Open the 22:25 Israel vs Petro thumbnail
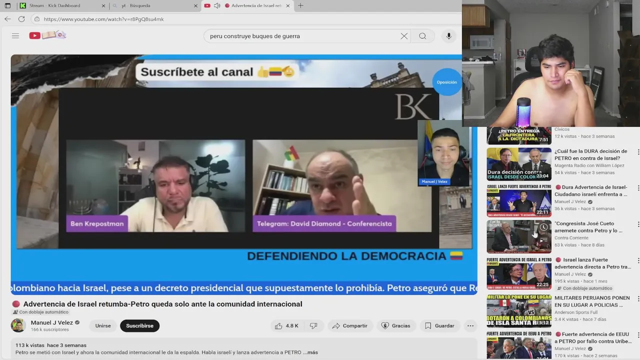This screenshot has height=360, width=640. click(x=519, y=273)
